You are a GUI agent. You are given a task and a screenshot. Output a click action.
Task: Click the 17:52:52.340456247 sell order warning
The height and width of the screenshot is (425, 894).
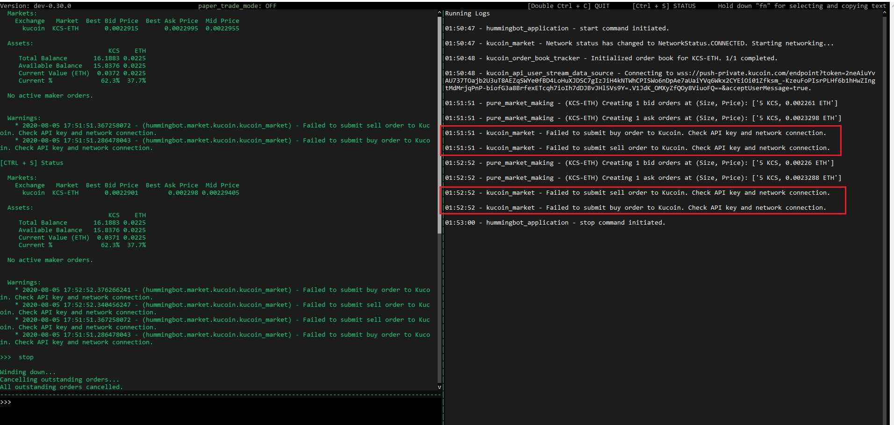coord(215,309)
